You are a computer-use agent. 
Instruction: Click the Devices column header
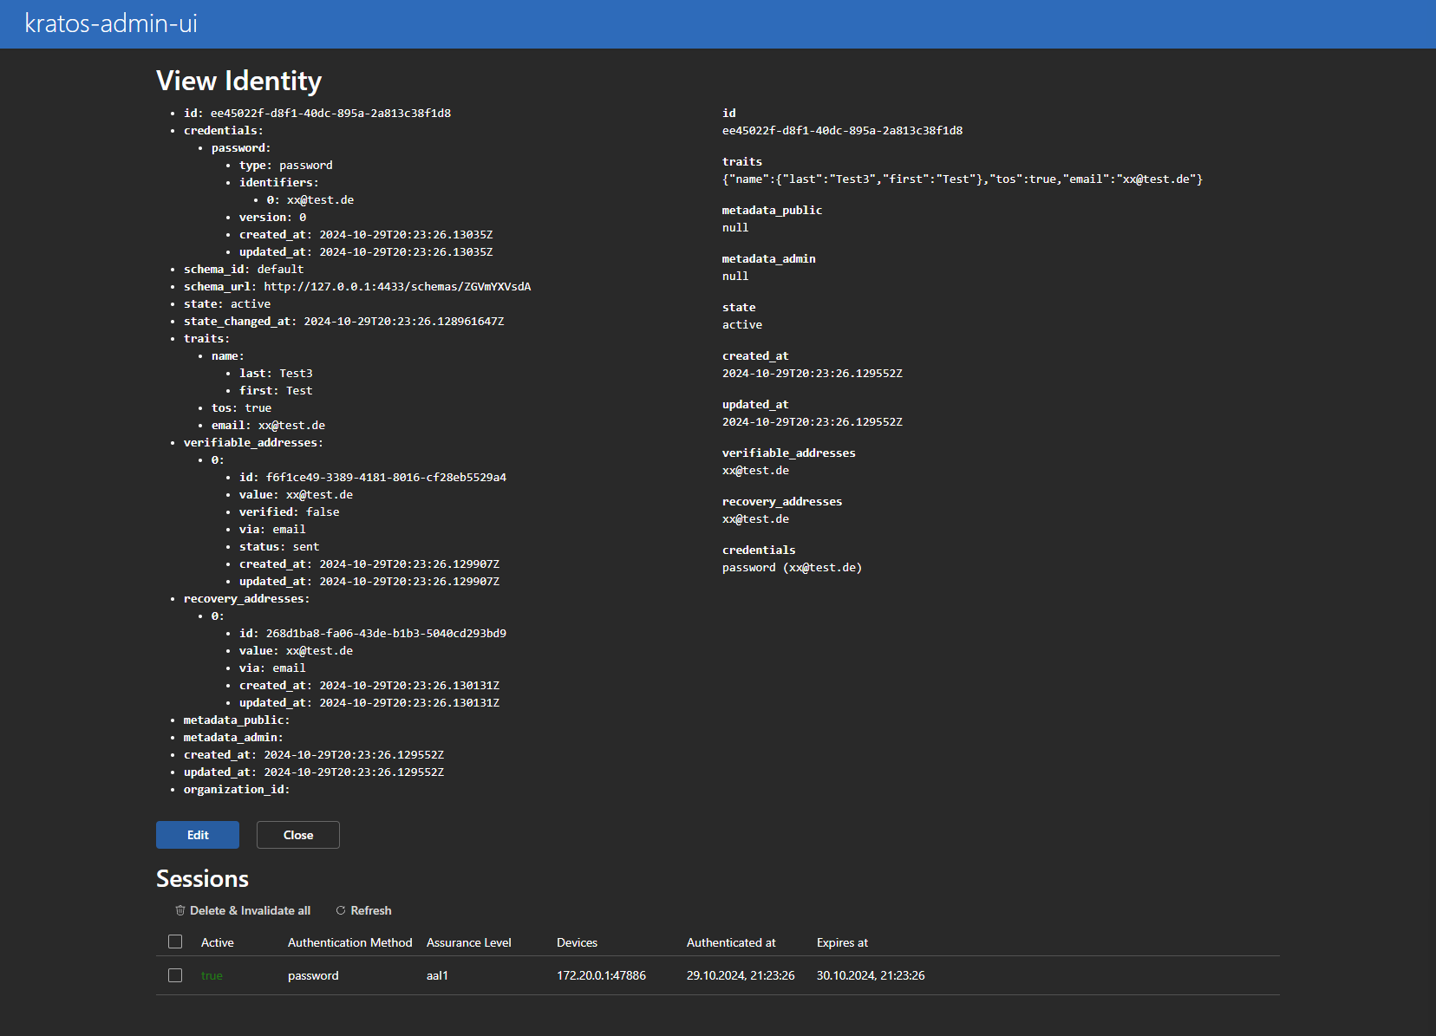point(577,942)
